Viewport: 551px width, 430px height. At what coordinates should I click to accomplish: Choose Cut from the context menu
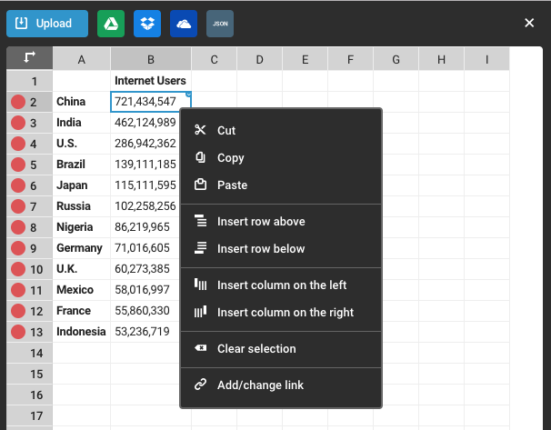point(281,130)
